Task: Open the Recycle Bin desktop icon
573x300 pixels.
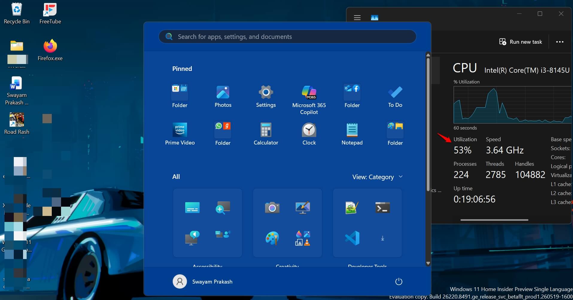Action: (x=17, y=13)
